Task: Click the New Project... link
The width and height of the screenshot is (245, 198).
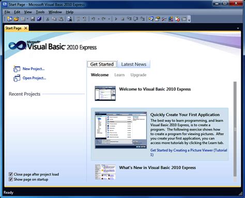Action: pos(34,69)
